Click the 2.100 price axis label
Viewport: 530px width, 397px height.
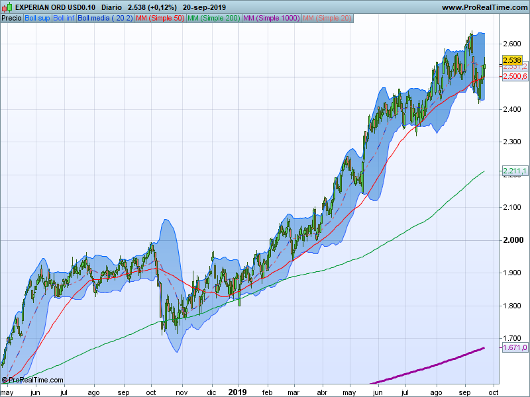[512, 207]
